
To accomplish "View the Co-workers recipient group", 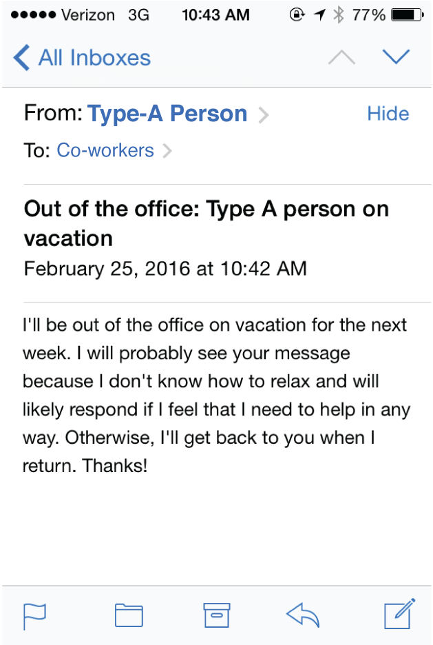I will tap(105, 150).
